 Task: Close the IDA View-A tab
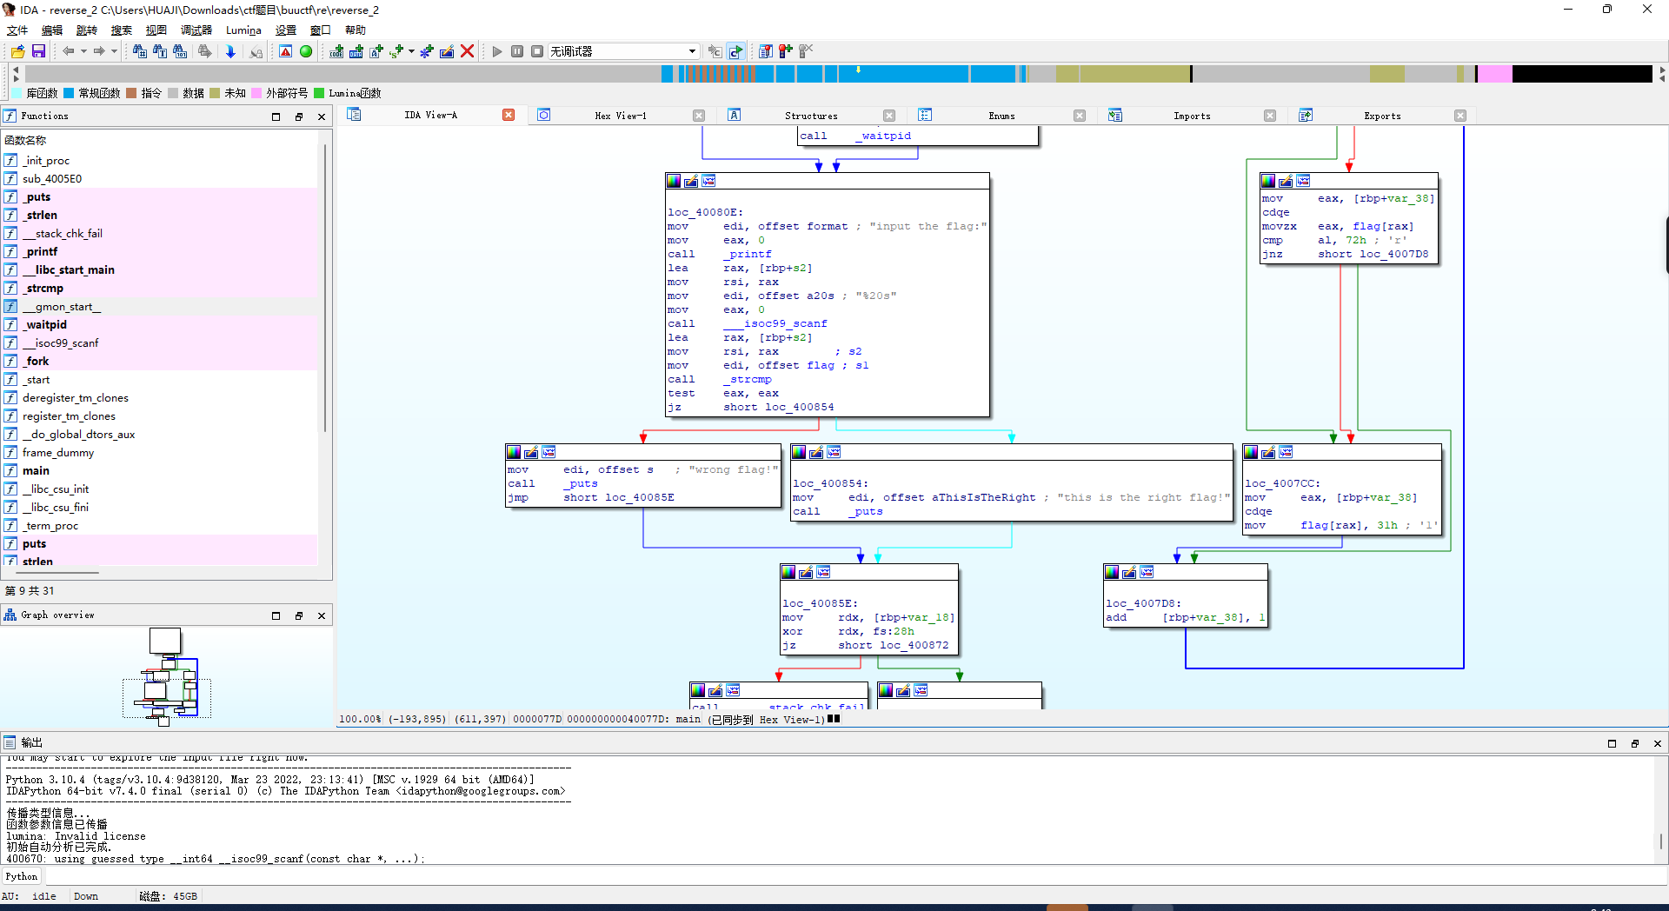(x=509, y=115)
